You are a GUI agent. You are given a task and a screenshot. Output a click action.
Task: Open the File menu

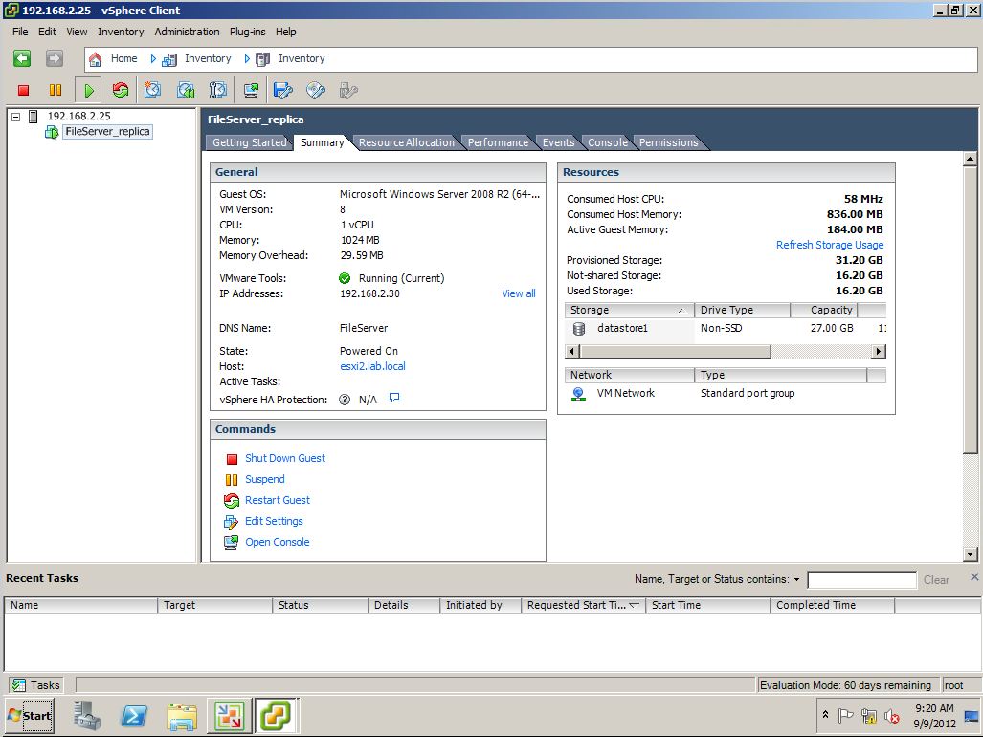(20, 32)
